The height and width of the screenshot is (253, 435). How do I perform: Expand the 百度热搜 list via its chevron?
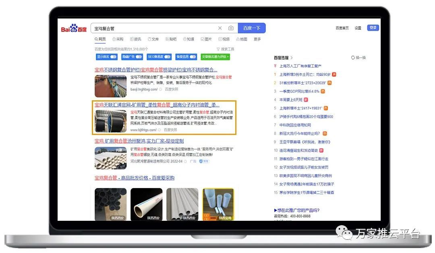[x=292, y=58]
